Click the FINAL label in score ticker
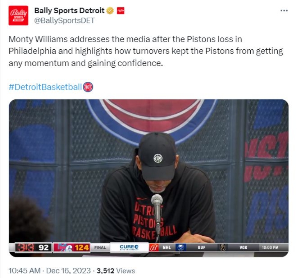This screenshot has width=297, height=278. click(100, 248)
